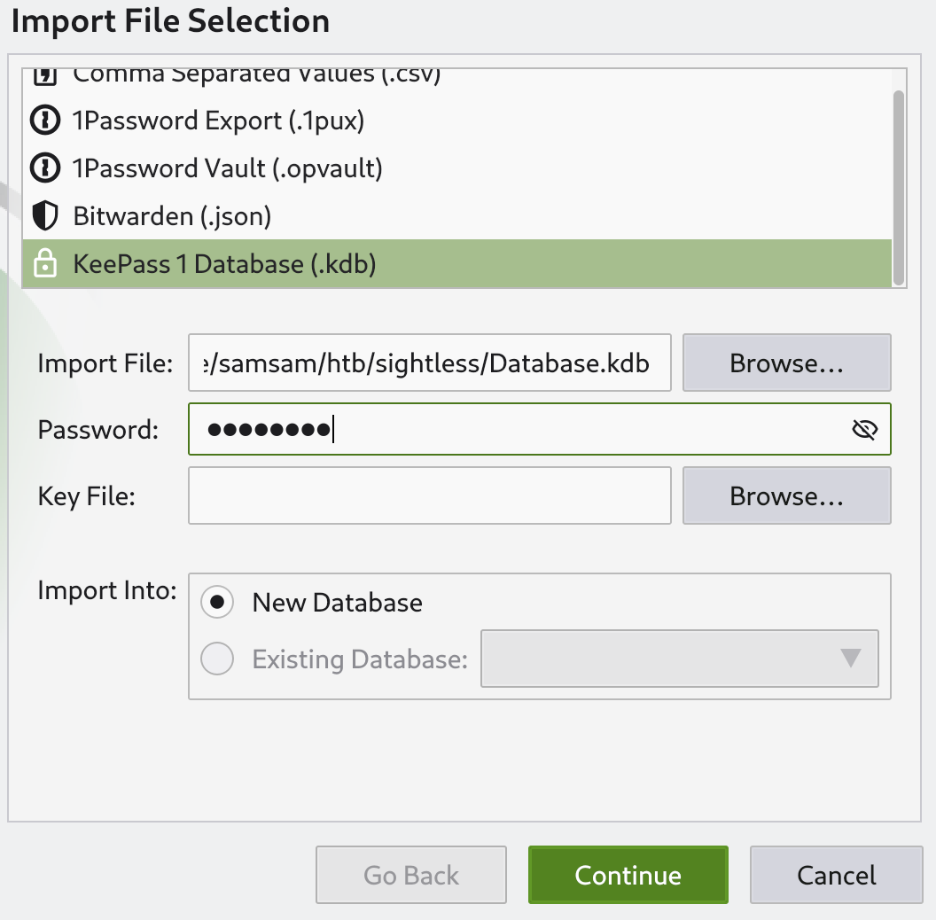
Task: Click the 1Password Export keyhole icon
Action: [45, 121]
